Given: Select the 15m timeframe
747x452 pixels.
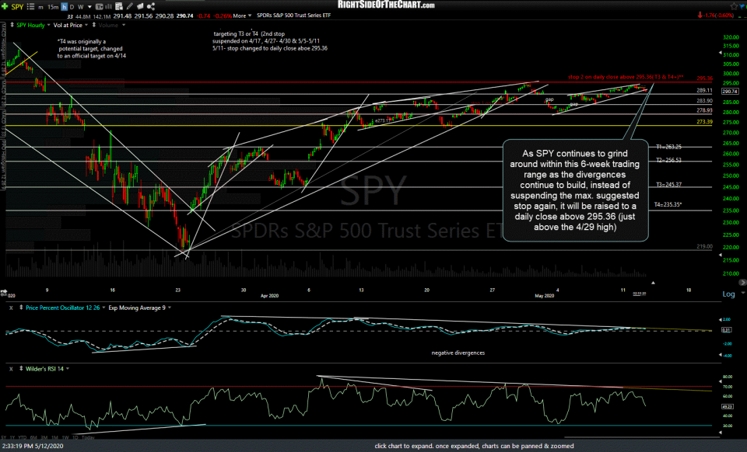Looking at the screenshot, I should click(x=51, y=5).
